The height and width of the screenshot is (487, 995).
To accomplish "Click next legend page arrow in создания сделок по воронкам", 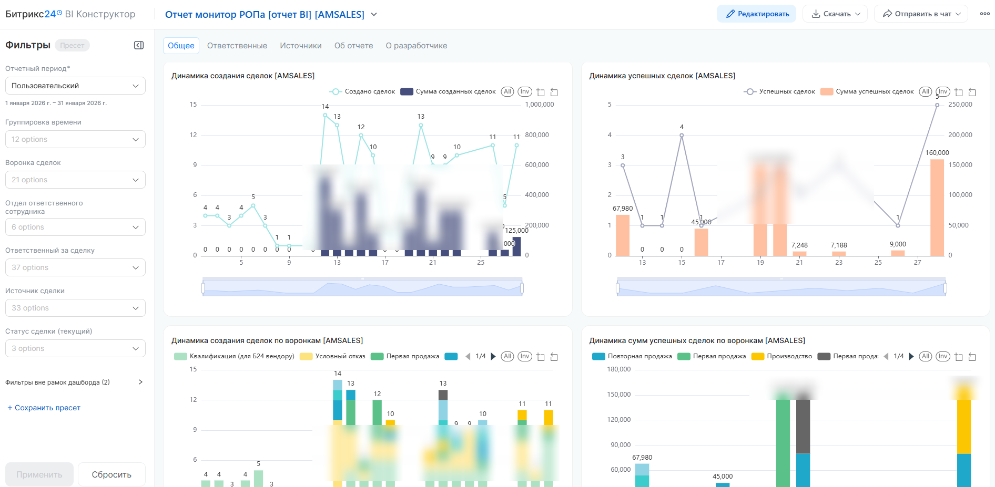I will pyautogui.click(x=493, y=356).
